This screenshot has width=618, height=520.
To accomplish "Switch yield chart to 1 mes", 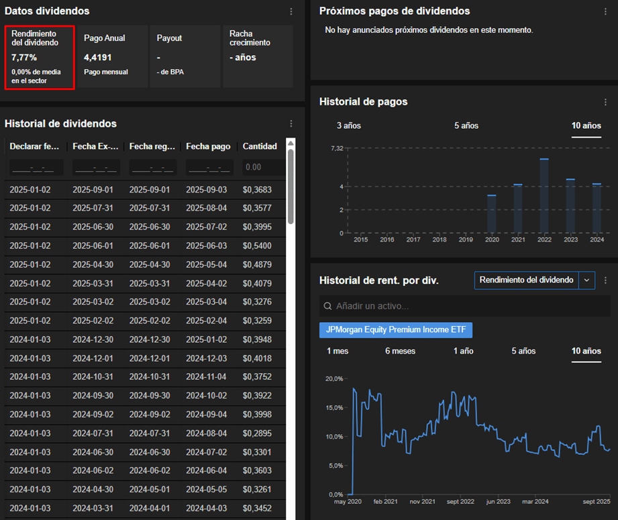I will (338, 351).
